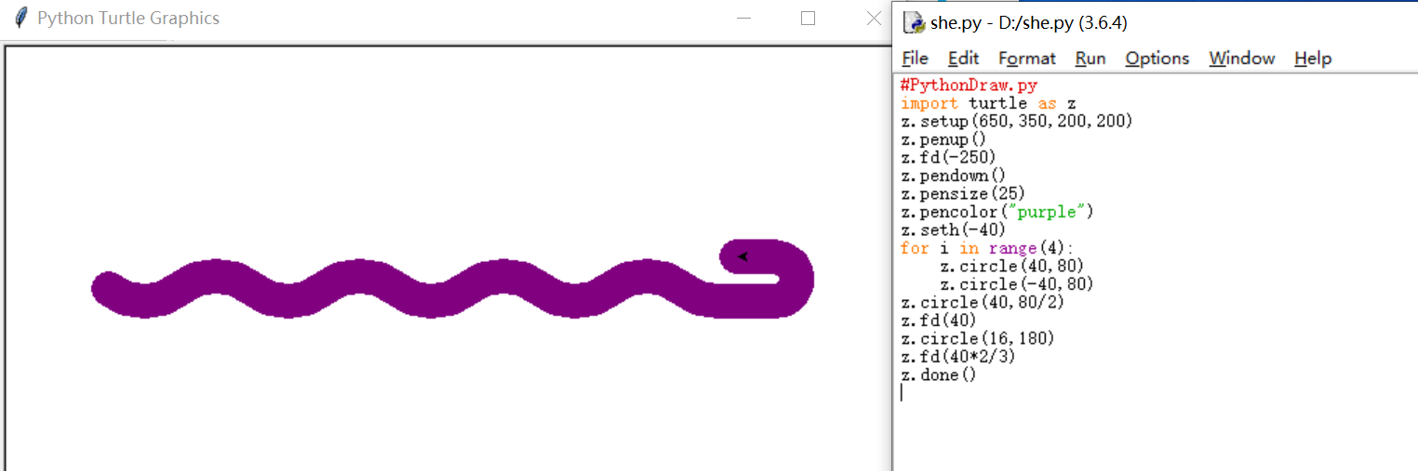The image size is (1418, 471).
Task: Click the z.circle(-40,80) line in the loop
Action: pos(1017,284)
